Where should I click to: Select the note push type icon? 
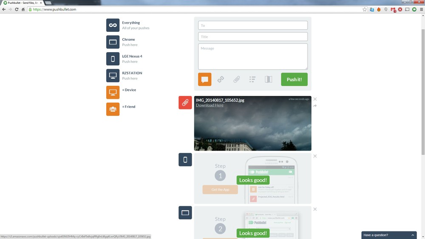click(204, 79)
